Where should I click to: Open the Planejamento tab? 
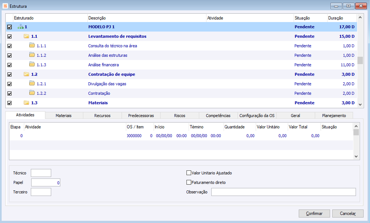[334, 116]
